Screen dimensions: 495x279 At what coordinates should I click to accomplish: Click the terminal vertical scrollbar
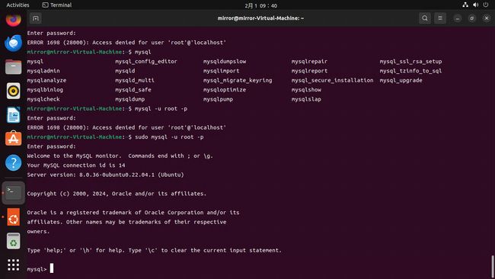pyautogui.click(x=493, y=266)
